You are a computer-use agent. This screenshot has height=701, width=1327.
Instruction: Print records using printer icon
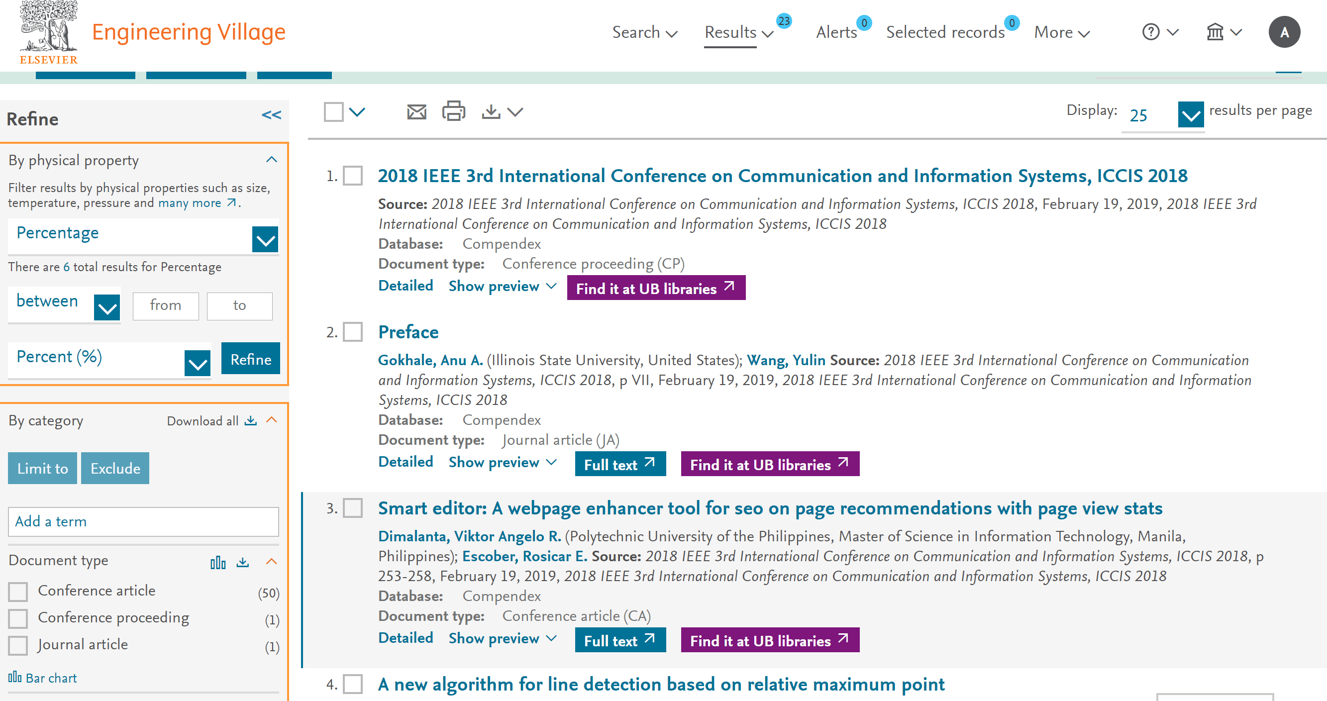pyautogui.click(x=453, y=111)
